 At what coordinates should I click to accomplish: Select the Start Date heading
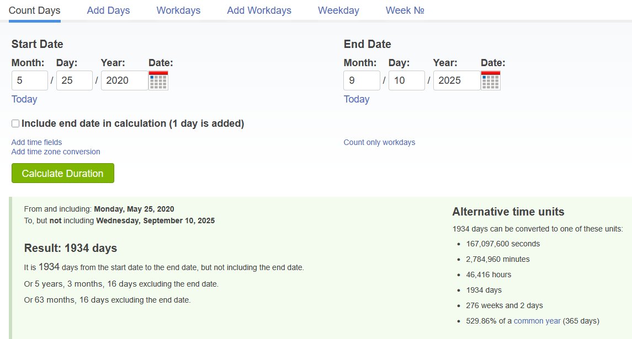[37, 44]
